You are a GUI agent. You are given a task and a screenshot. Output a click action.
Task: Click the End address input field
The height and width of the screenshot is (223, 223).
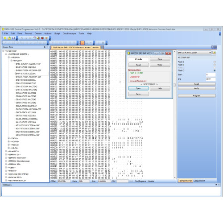(x=211, y=79)
